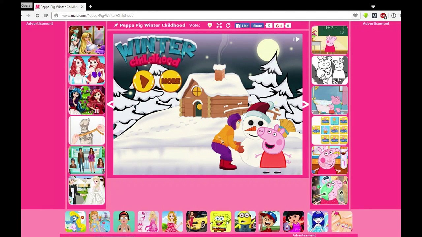The image size is (422, 237).
Task: Open the Peppa Pig coloring page thumbnail
Action: [330, 70]
